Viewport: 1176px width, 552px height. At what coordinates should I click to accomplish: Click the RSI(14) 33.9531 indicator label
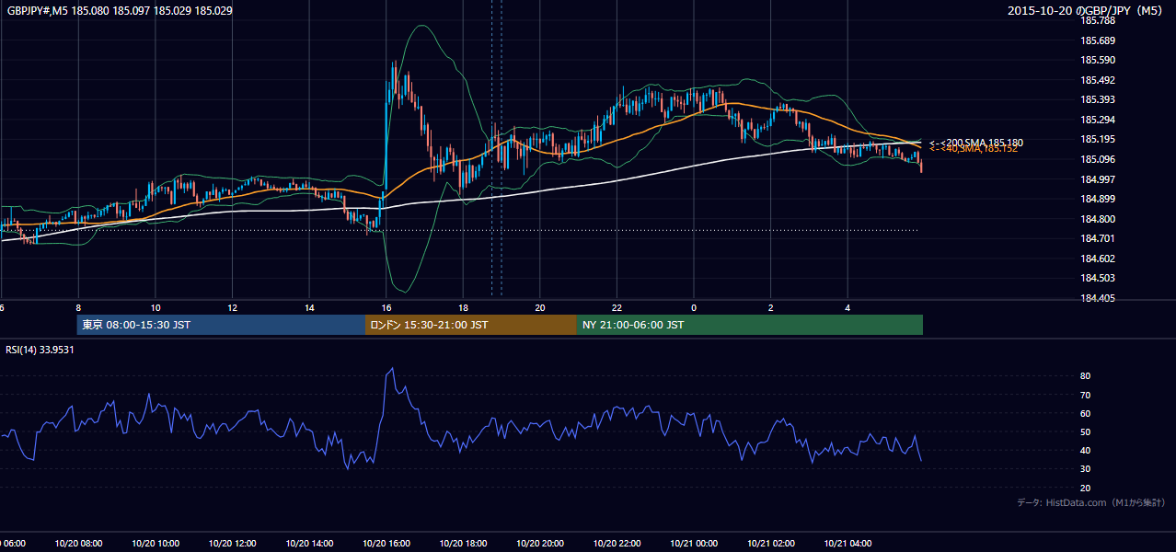[40, 350]
